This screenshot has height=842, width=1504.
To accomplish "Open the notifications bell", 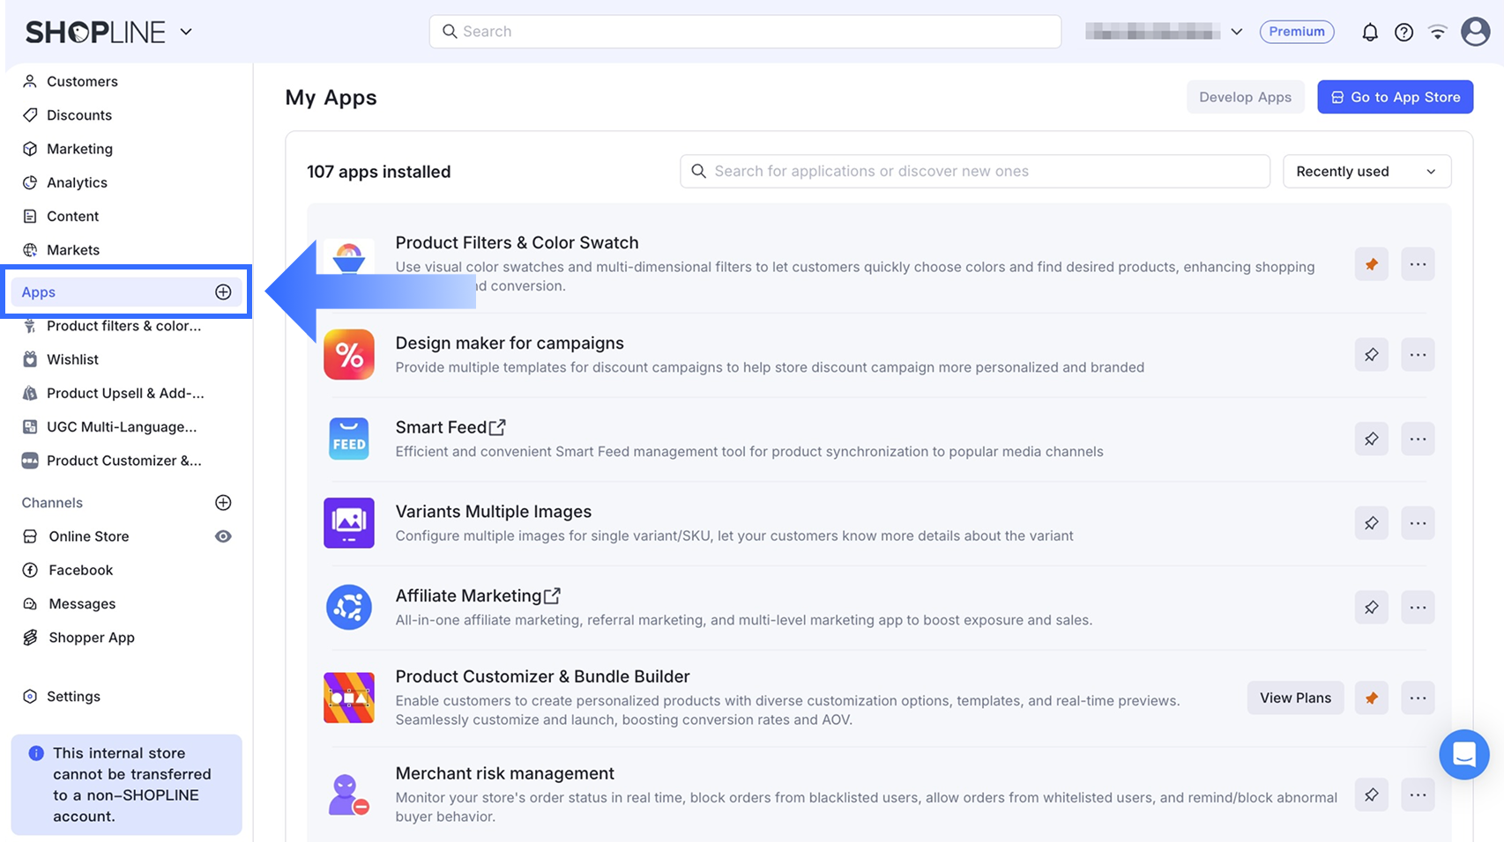I will [1370, 33].
